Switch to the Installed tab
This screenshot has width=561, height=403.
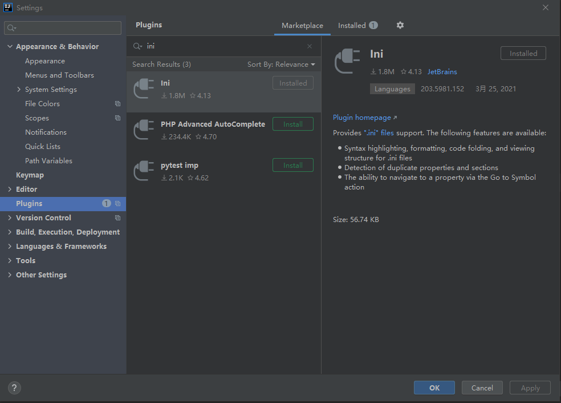[x=357, y=26]
